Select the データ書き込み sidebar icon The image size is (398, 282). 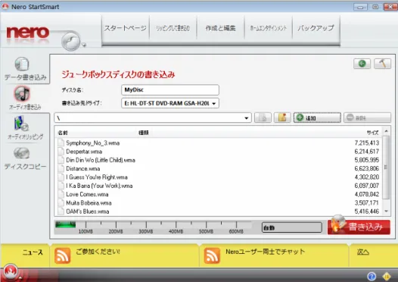pyautogui.click(x=22, y=64)
